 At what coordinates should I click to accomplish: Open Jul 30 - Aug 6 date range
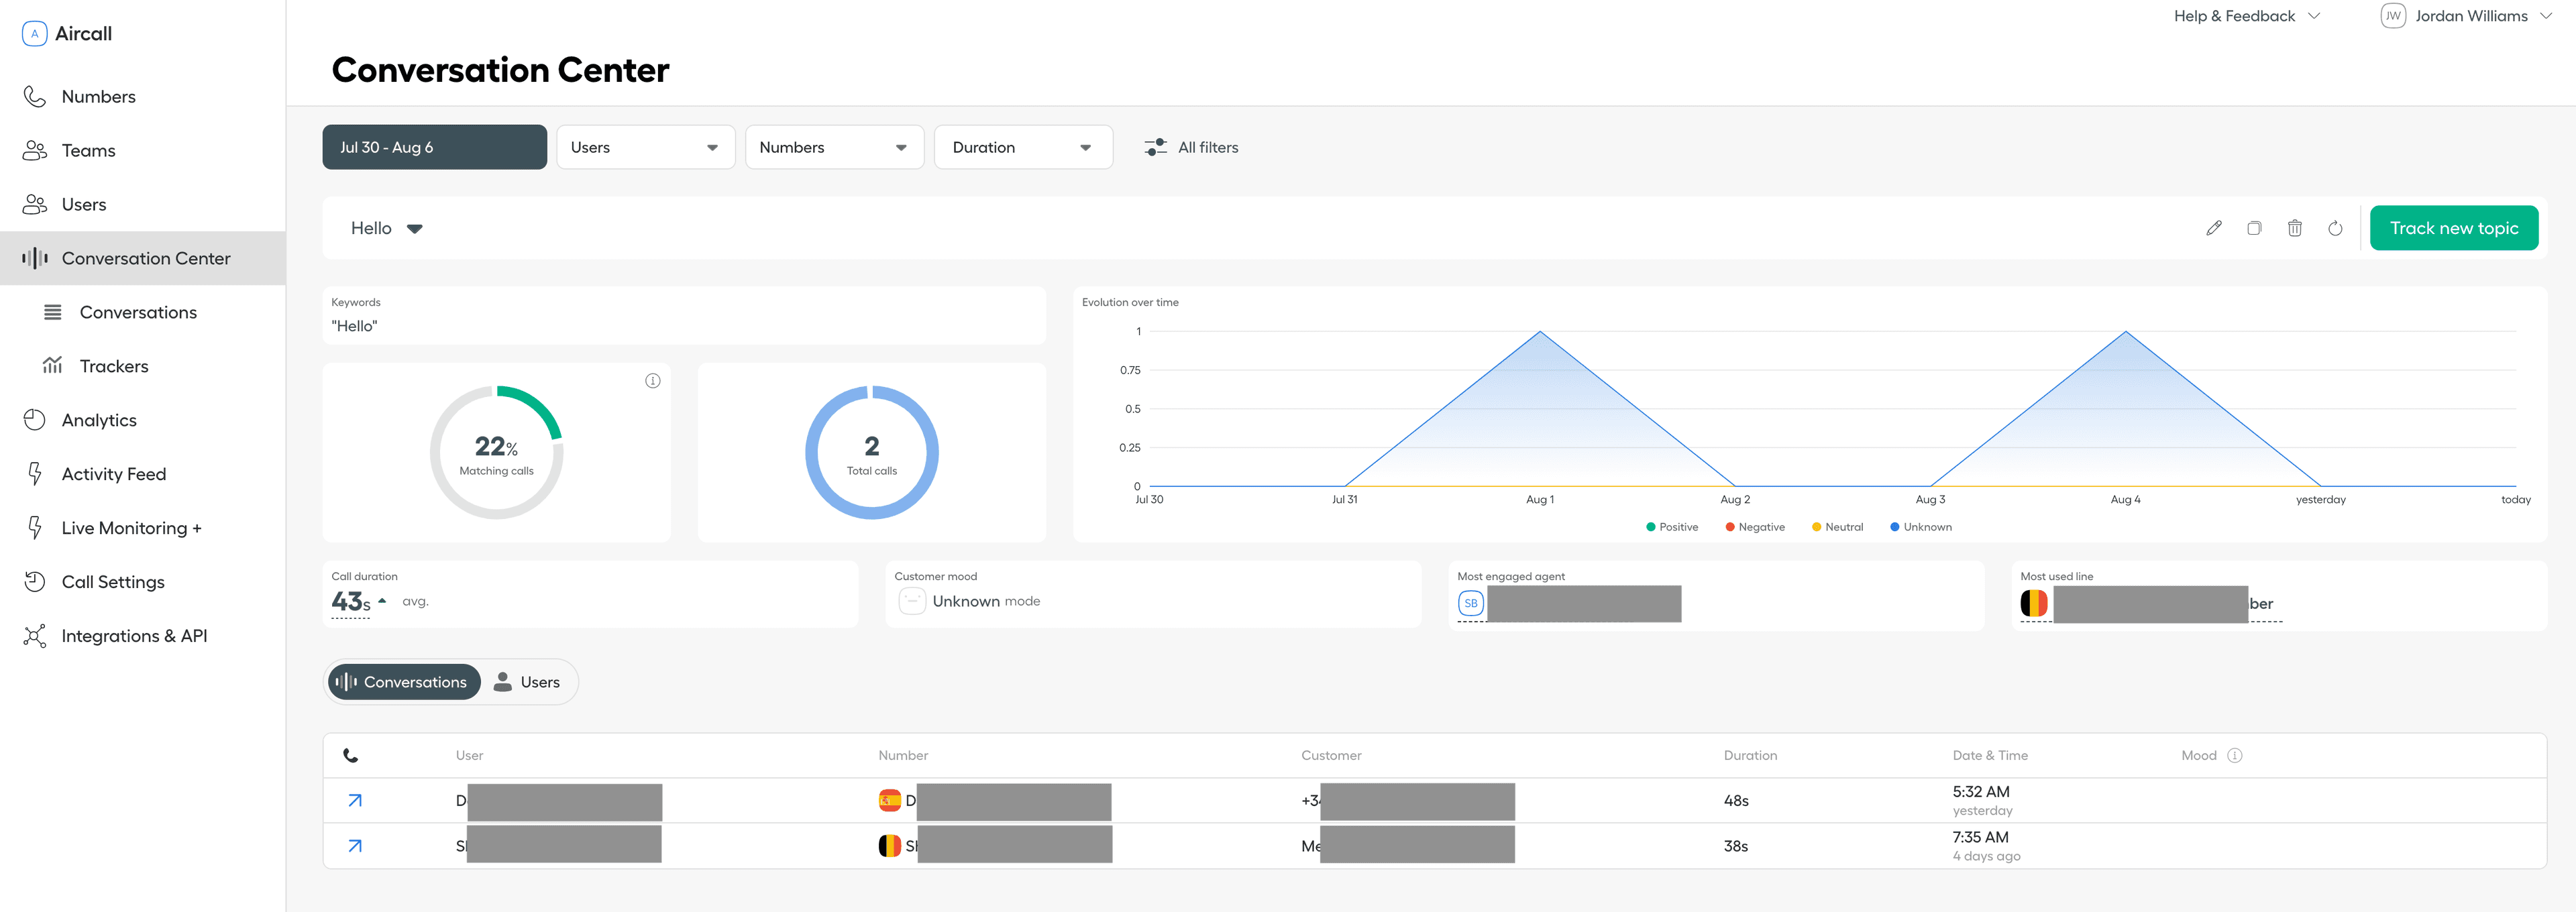point(434,147)
